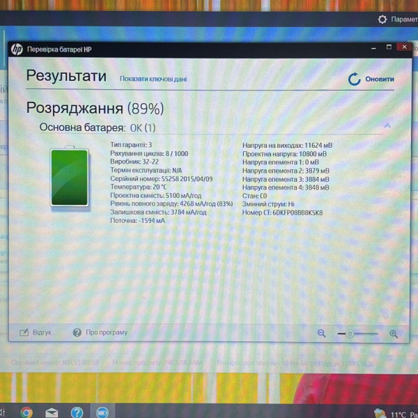418x418 pixels.
Task: Collapse the Основна батарея section chevron
Action: pos(387,125)
